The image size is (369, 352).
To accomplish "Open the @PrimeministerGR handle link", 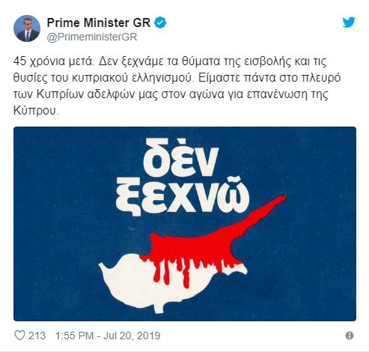I will pyautogui.click(x=92, y=37).
